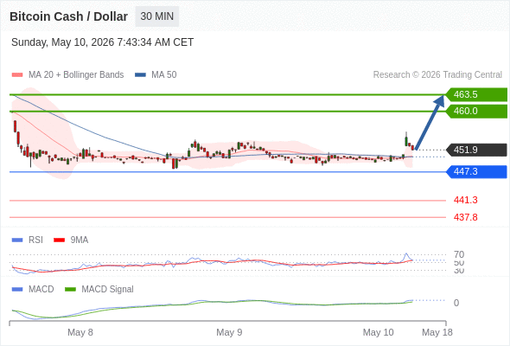Click the MA 20 + Bollinger Bands legend swatch

point(17,75)
